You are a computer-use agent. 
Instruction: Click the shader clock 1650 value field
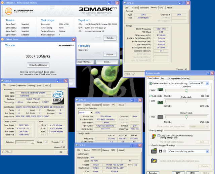[153, 101]
